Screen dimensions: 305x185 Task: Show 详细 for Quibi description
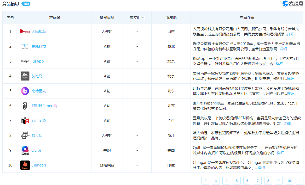[x=280, y=153]
